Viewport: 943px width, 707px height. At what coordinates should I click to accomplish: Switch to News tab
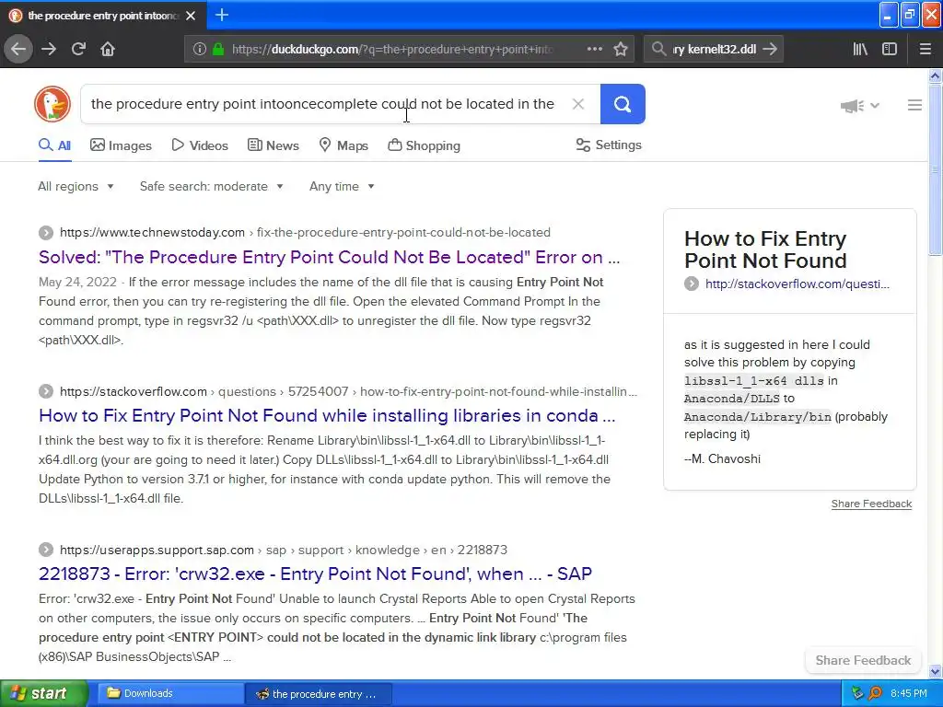273,145
